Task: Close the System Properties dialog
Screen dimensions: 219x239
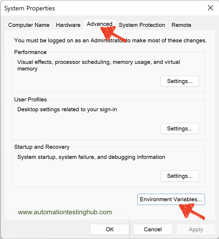Action: click(x=210, y=8)
